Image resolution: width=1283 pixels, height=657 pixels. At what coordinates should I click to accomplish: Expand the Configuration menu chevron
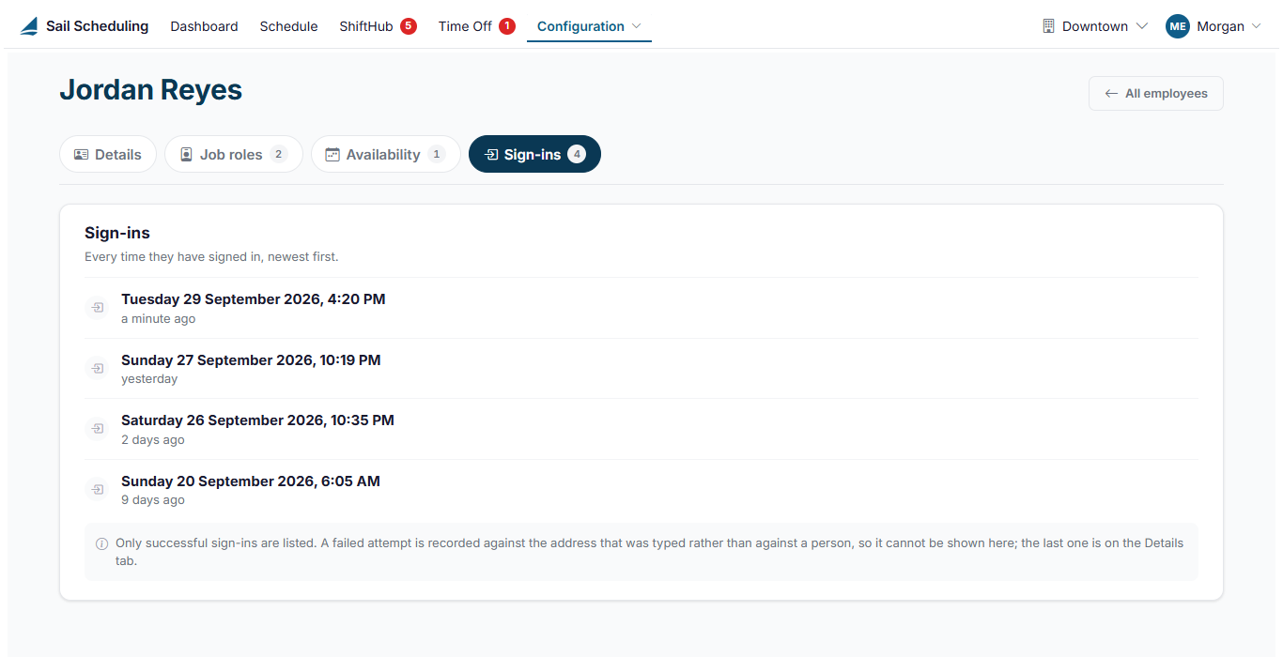tap(637, 26)
